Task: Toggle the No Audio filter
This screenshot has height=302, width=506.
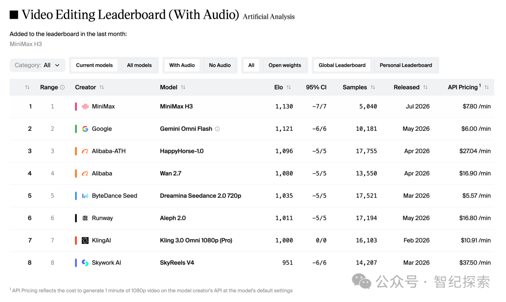Action: click(220, 65)
